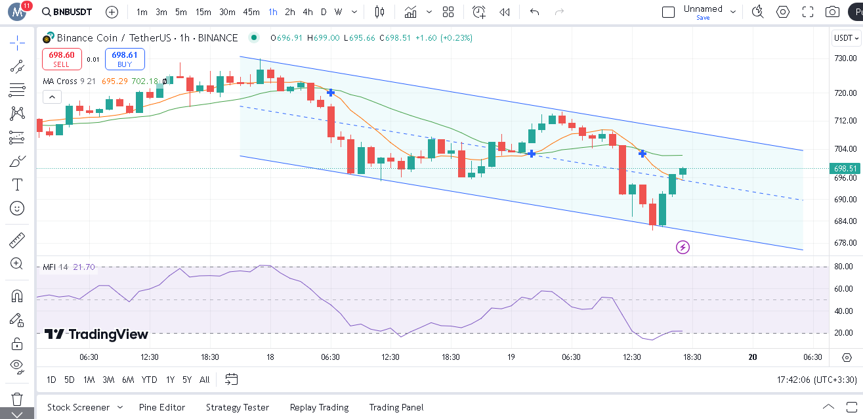Set the date range to YTD

pos(150,380)
